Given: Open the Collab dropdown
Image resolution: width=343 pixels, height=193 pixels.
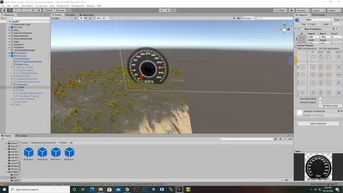Looking at the screenshot, I should pos(280,10).
